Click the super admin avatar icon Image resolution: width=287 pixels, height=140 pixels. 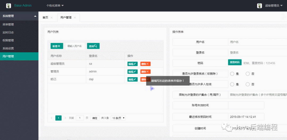[259, 6]
